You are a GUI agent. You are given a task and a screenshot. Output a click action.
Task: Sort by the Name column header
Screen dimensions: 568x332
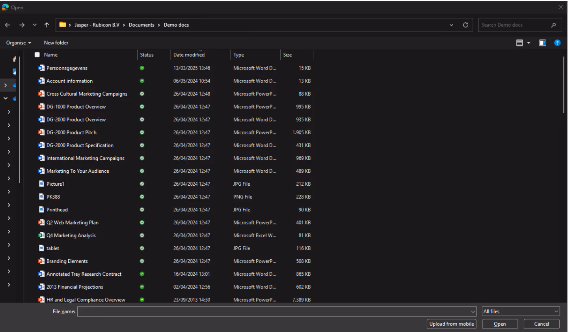click(51, 55)
